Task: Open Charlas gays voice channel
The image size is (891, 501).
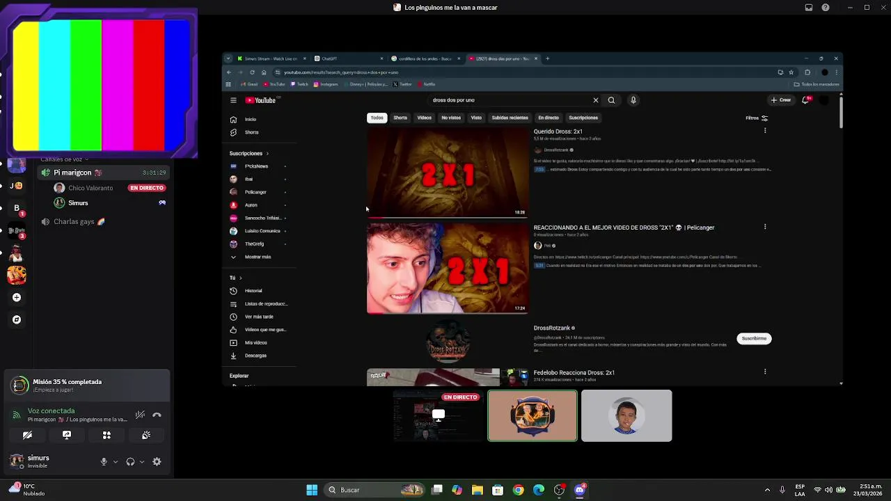Action: [102, 222]
